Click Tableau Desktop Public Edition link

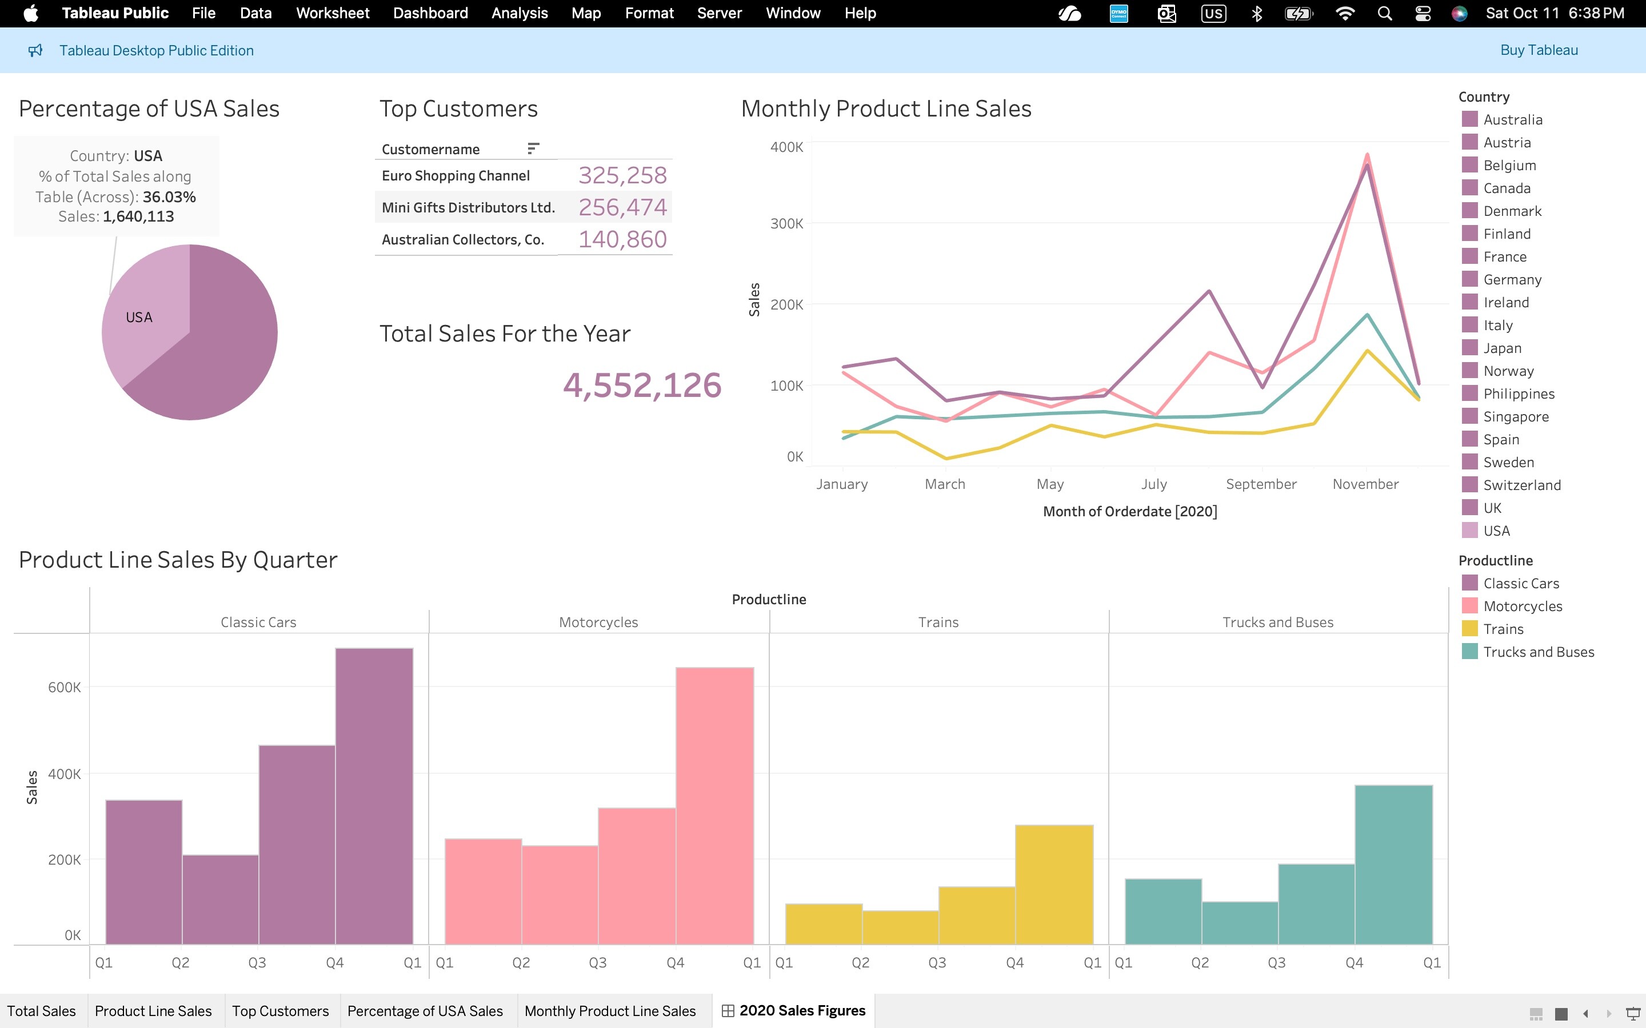click(x=157, y=50)
